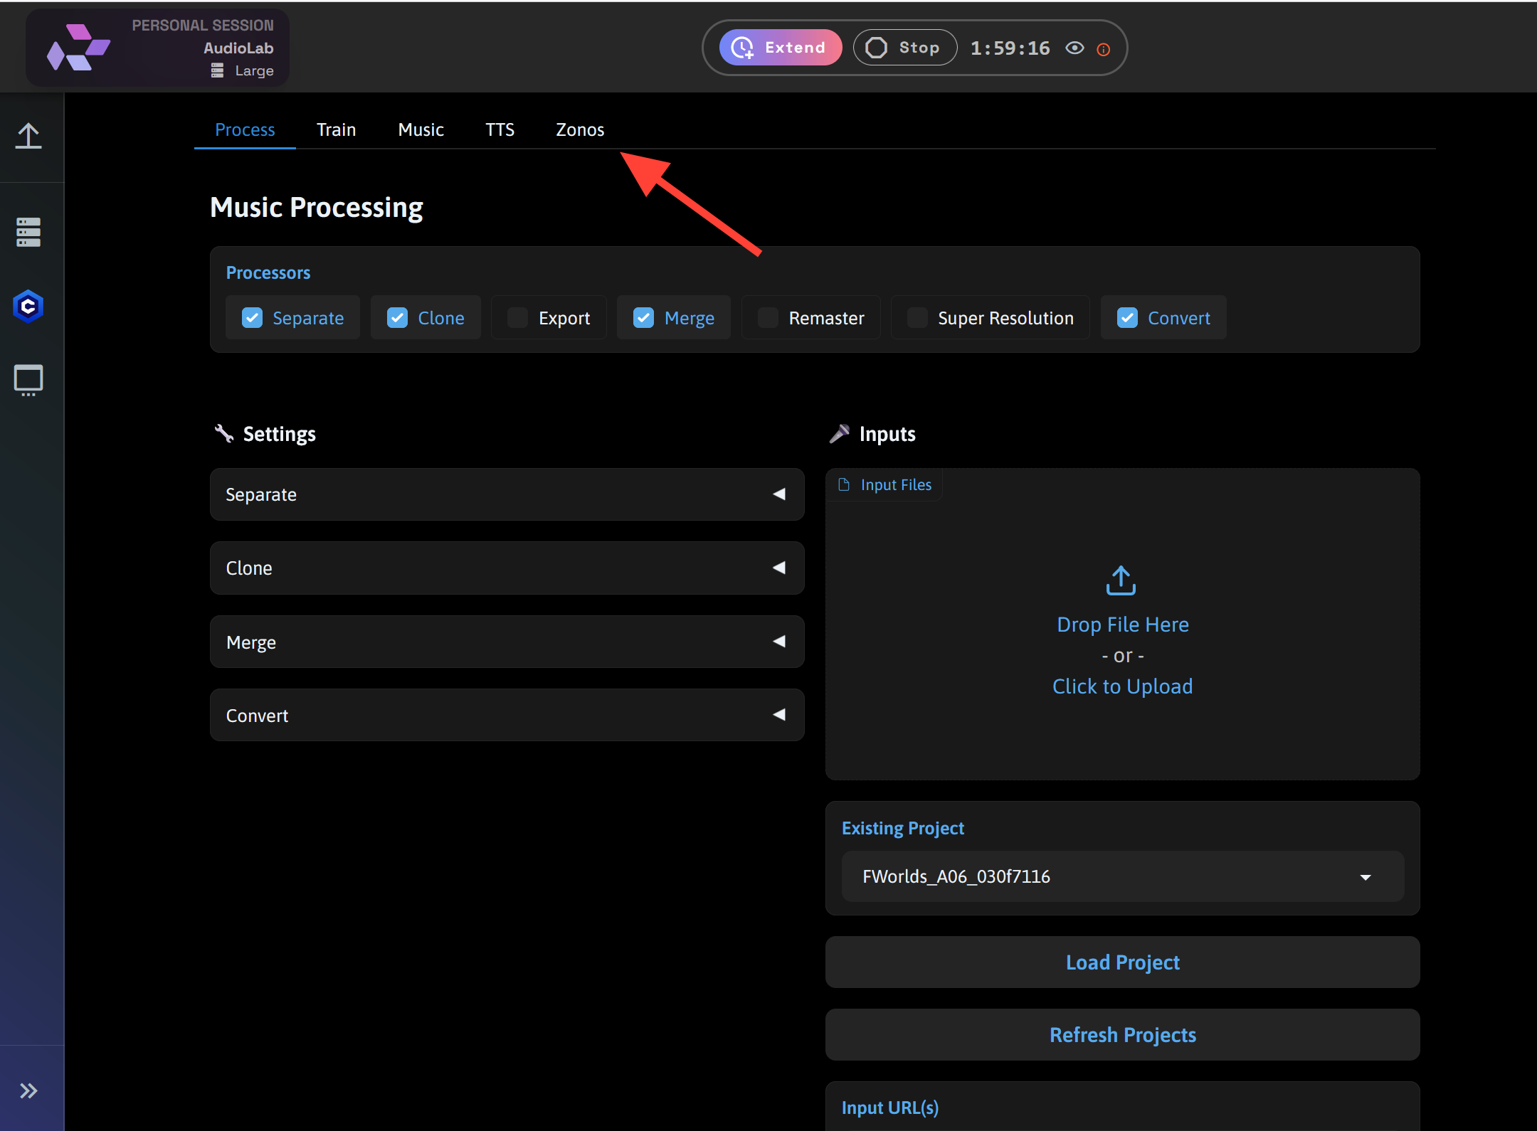Uncheck the Merge processor checkbox
Screen dimensions: 1537x1131
(644, 318)
